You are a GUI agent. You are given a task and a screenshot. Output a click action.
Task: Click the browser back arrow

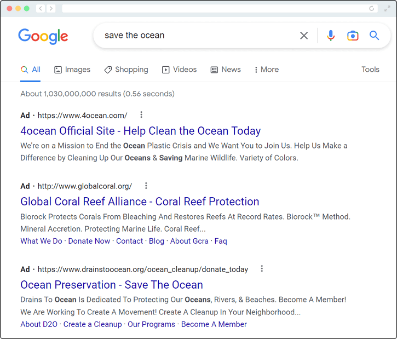click(x=41, y=9)
